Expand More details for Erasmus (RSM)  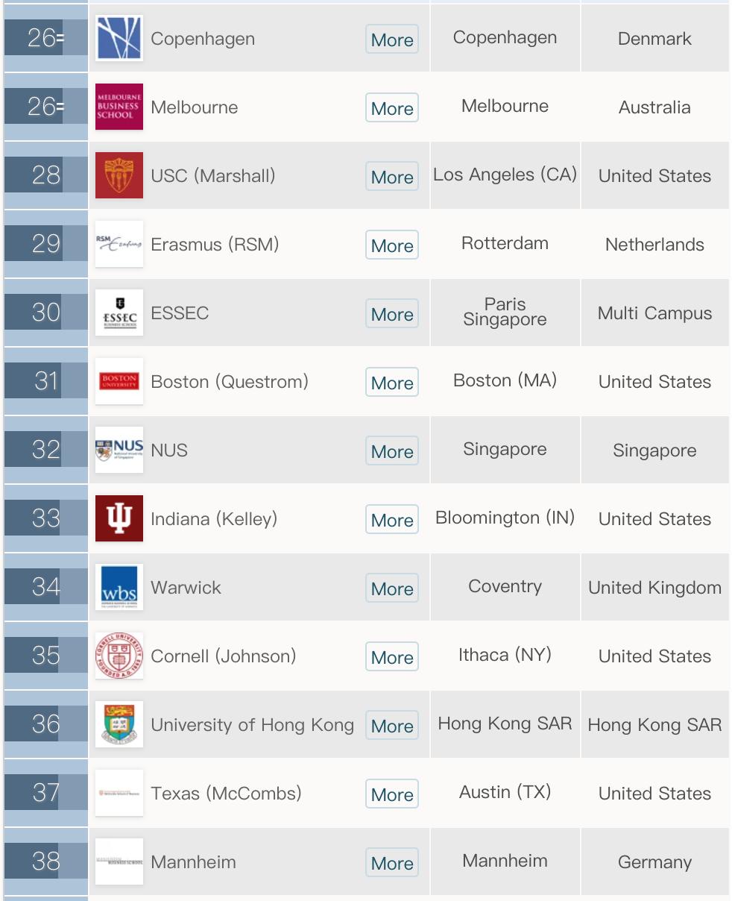tap(392, 245)
